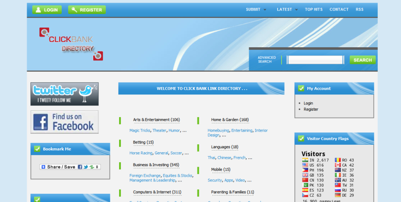Open the Thai subcategory
Viewport: 401px width, 202px height.
click(211, 158)
